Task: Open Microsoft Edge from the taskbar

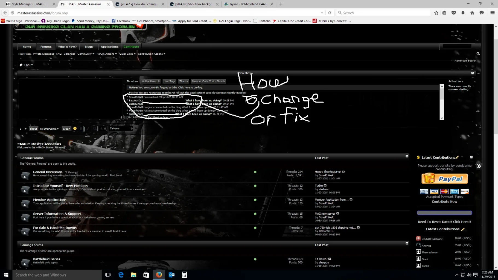Action: [x=121, y=275]
